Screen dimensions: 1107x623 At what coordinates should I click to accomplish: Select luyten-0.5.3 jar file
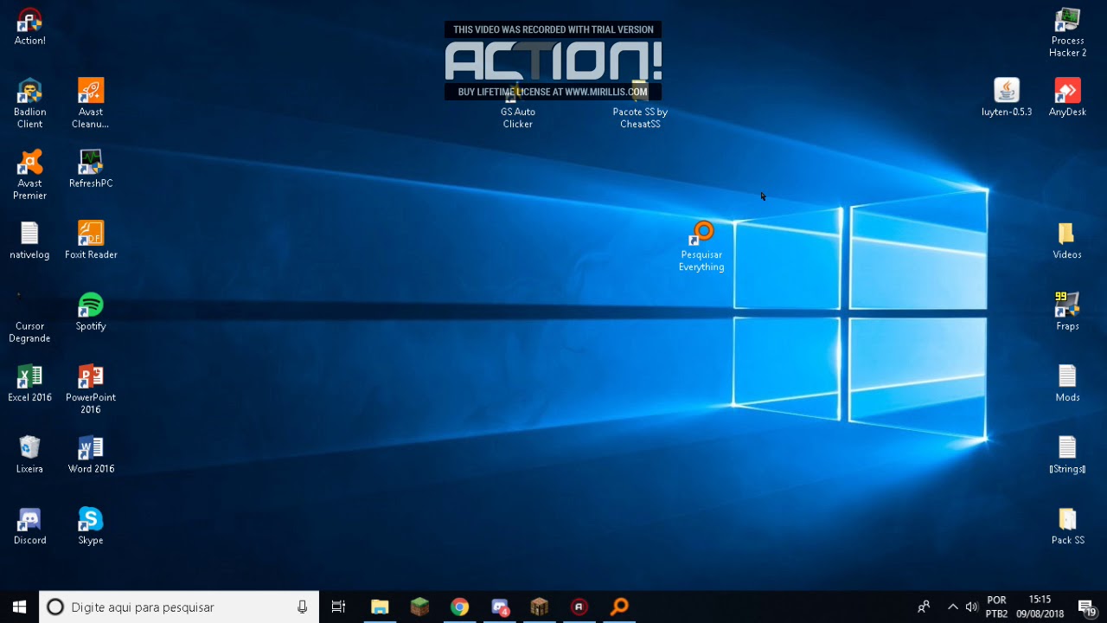pos(1007,97)
